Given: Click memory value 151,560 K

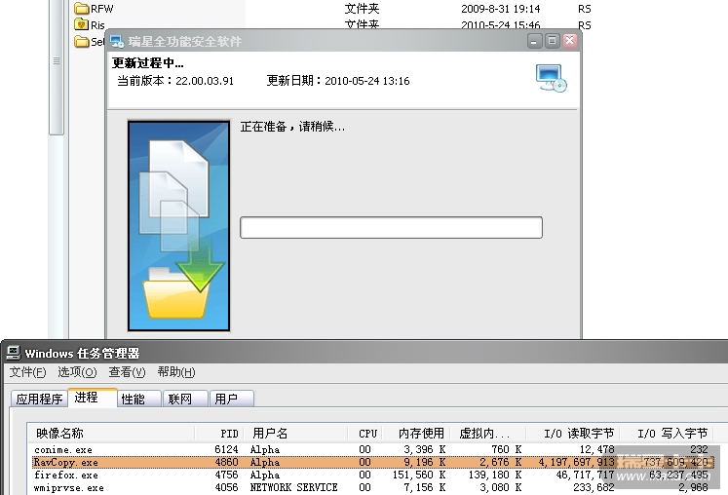Looking at the screenshot, I should coord(419,475).
